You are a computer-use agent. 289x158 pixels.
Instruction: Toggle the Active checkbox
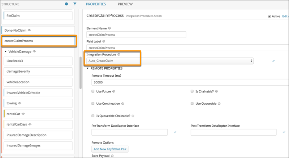269,16
